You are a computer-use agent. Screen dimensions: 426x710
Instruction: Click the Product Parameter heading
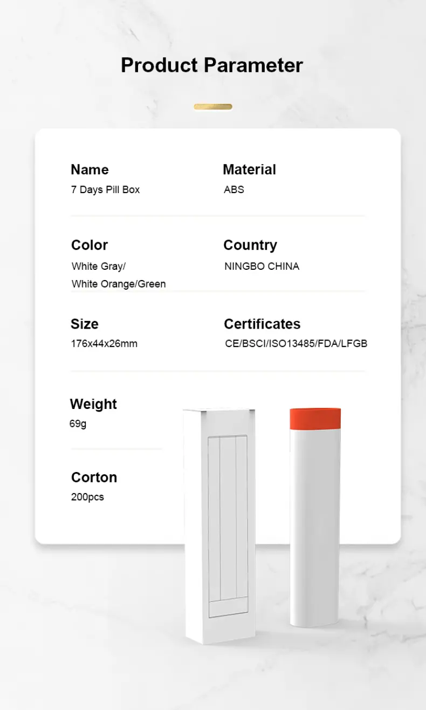(212, 65)
